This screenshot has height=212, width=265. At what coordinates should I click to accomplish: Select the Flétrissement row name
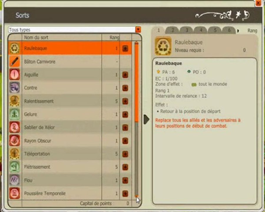coord(37,167)
